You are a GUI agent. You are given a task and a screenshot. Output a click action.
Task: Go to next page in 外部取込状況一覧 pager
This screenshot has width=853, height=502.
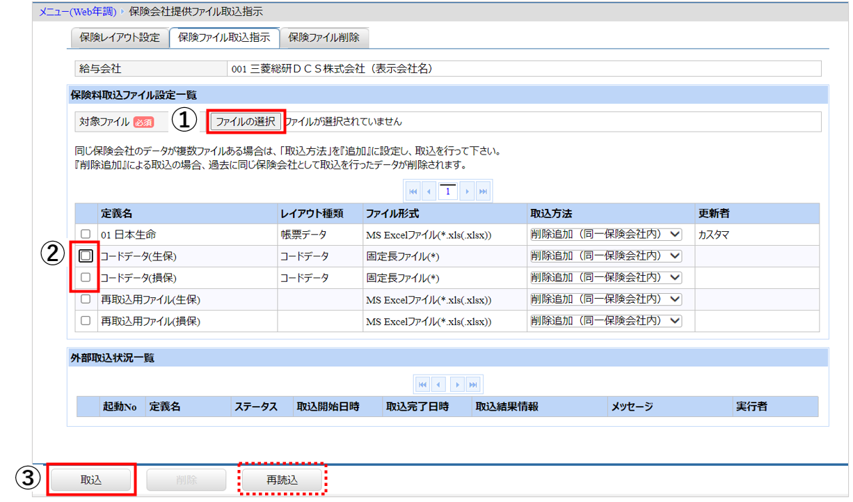(x=457, y=384)
